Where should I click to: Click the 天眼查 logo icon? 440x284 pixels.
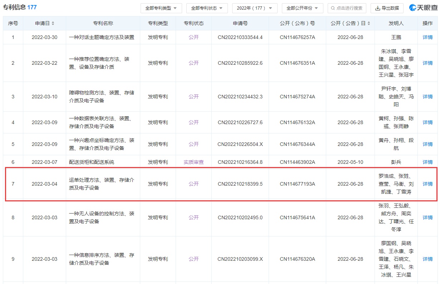(x=414, y=8)
